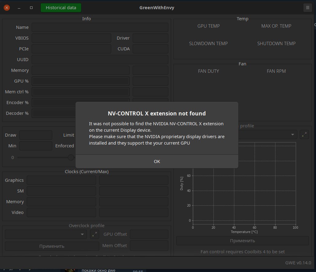This screenshot has height=272, width=316.
Task: Edit the overclock profile with the pencil icon
Action: pyautogui.click(x=94, y=234)
